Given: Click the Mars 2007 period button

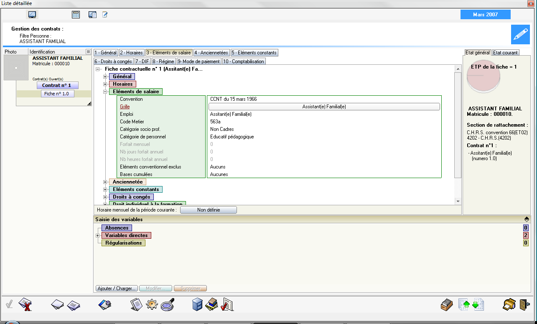Looking at the screenshot, I should tap(485, 15).
